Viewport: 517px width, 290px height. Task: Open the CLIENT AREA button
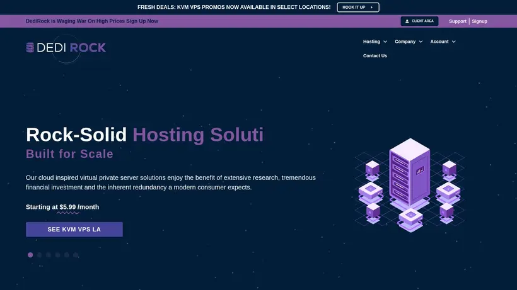click(419, 21)
